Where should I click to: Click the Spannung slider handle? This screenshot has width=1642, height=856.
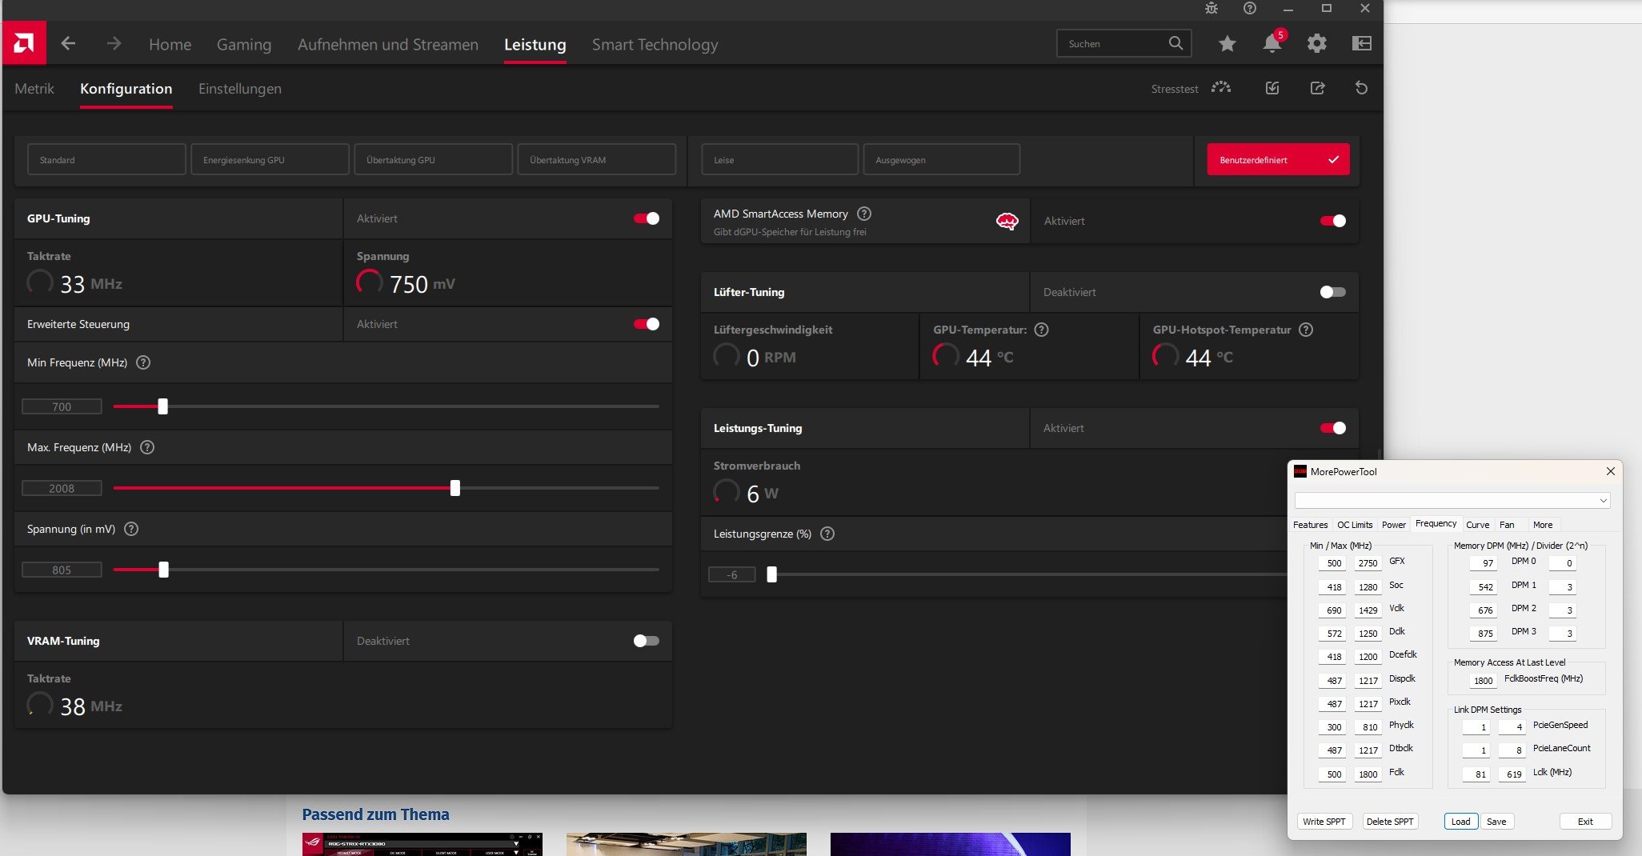pos(164,570)
